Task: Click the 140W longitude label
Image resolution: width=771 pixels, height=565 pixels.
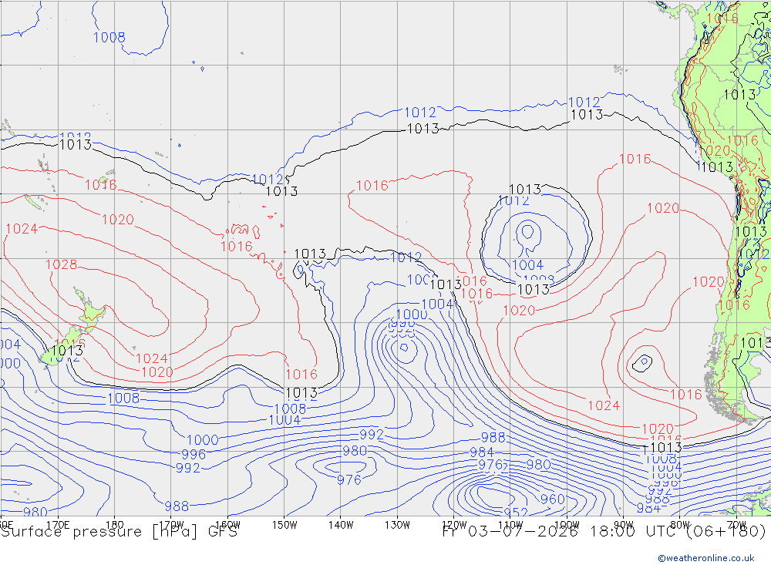Action: 341,525
